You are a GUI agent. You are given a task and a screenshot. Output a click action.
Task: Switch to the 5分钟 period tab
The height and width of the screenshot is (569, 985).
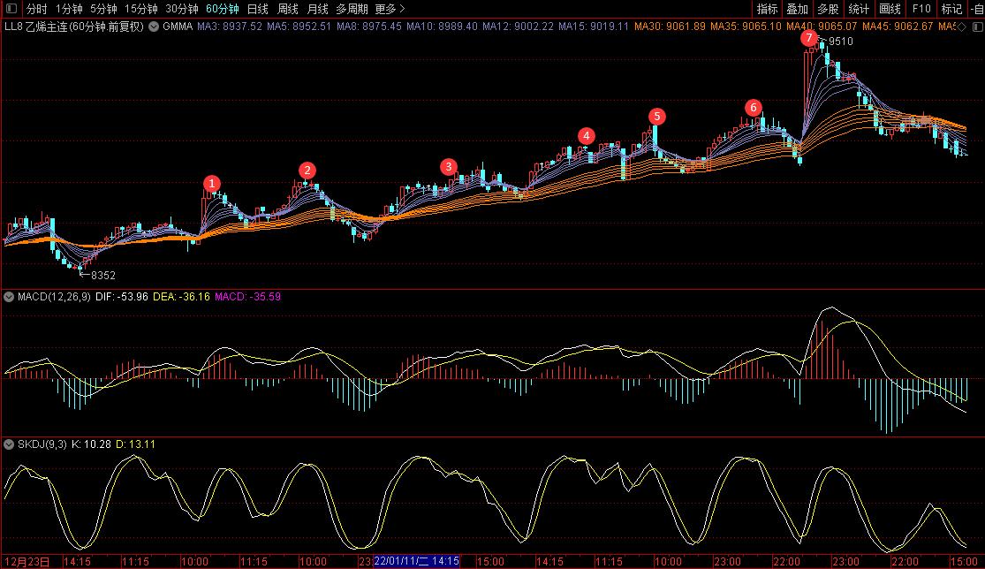[103, 9]
